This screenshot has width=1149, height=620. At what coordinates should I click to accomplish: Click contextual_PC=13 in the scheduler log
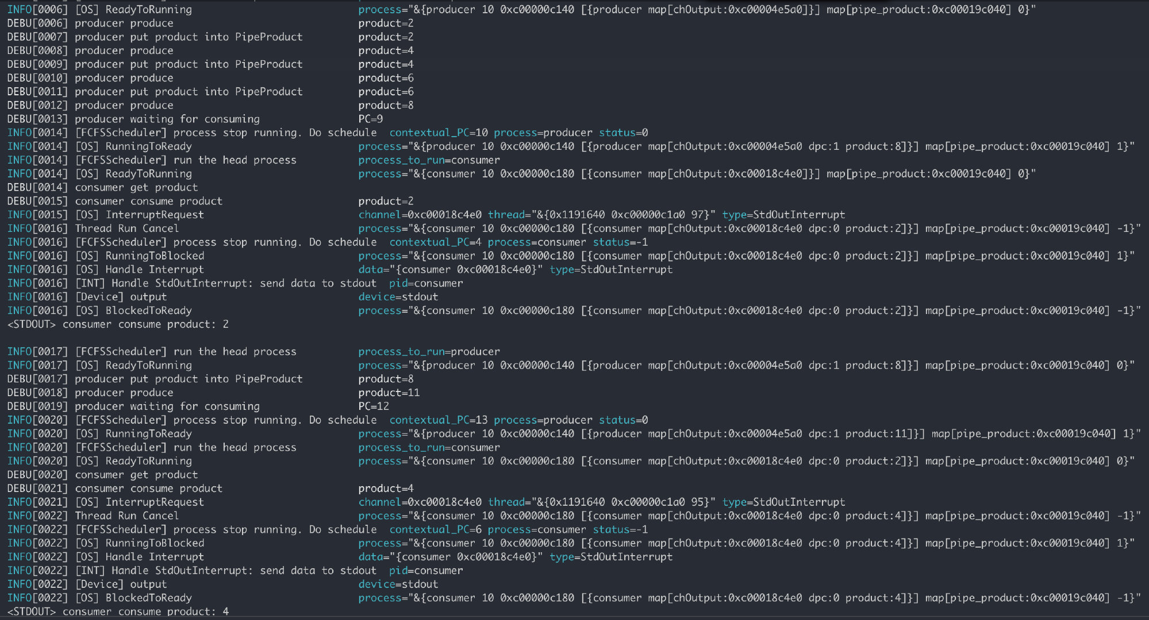coord(438,420)
